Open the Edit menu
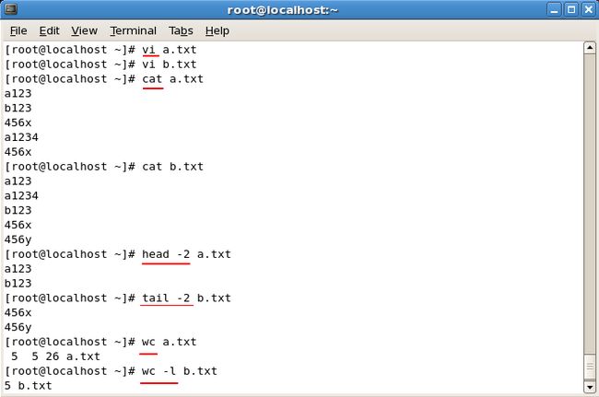The width and height of the screenshot is (599, 397). [49, 30]
